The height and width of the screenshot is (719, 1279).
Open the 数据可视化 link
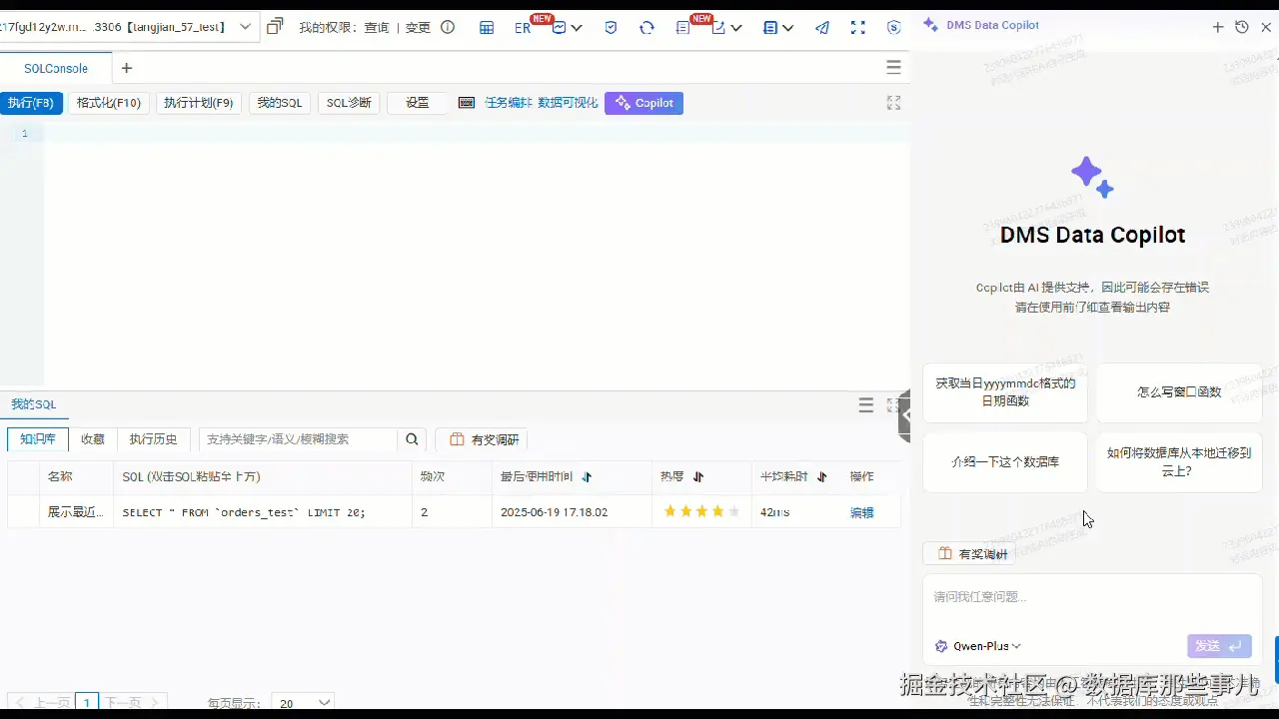click(x=568, y=103)
